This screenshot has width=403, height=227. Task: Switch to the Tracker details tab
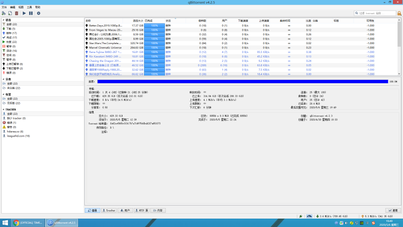[x=109, y=210]
